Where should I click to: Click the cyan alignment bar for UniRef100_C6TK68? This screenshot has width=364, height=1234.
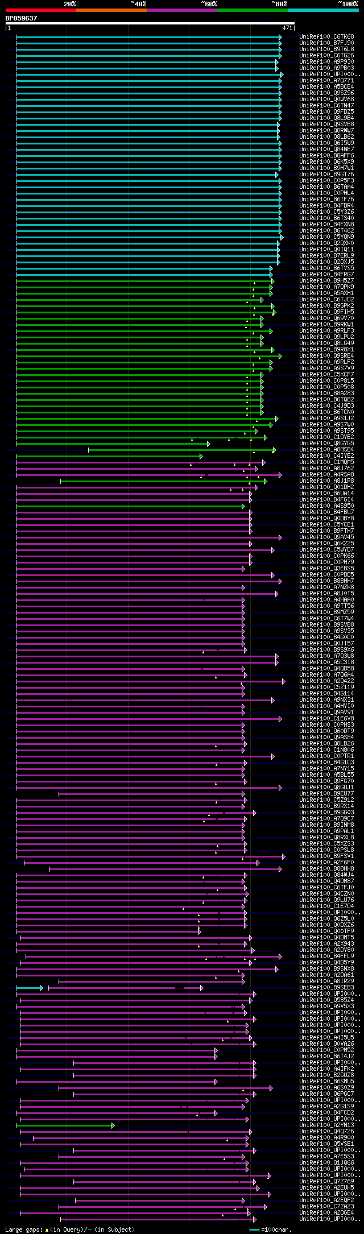(149, 37)
